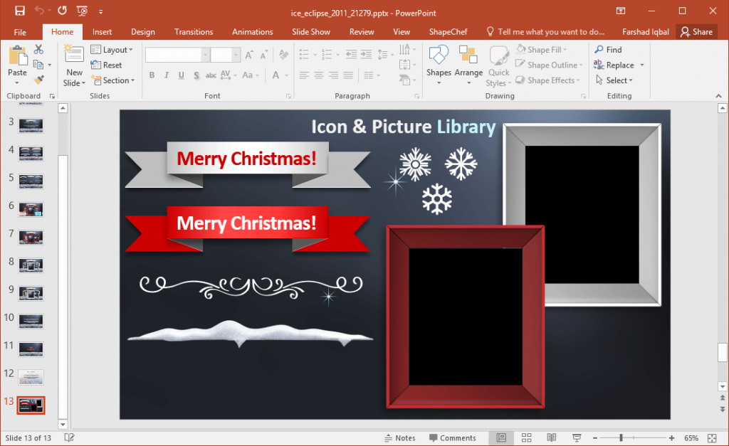Switch to the Insert tab

(102, 31)
